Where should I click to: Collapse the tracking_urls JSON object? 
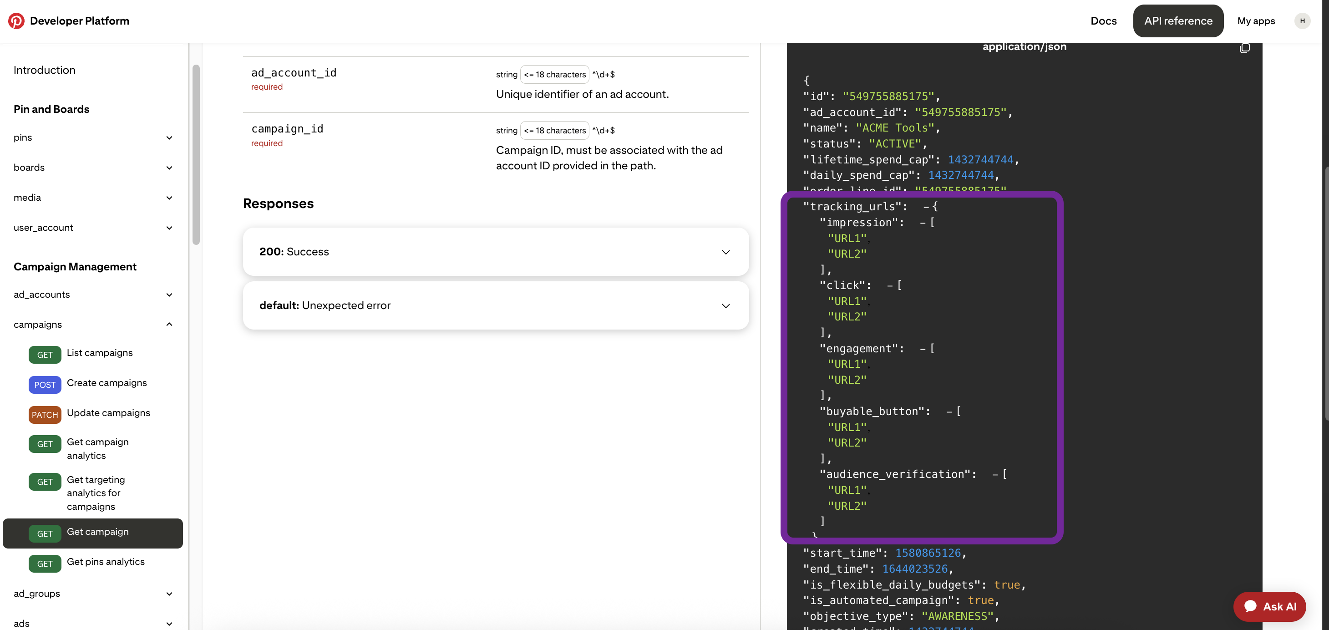(x=926, y=206)
